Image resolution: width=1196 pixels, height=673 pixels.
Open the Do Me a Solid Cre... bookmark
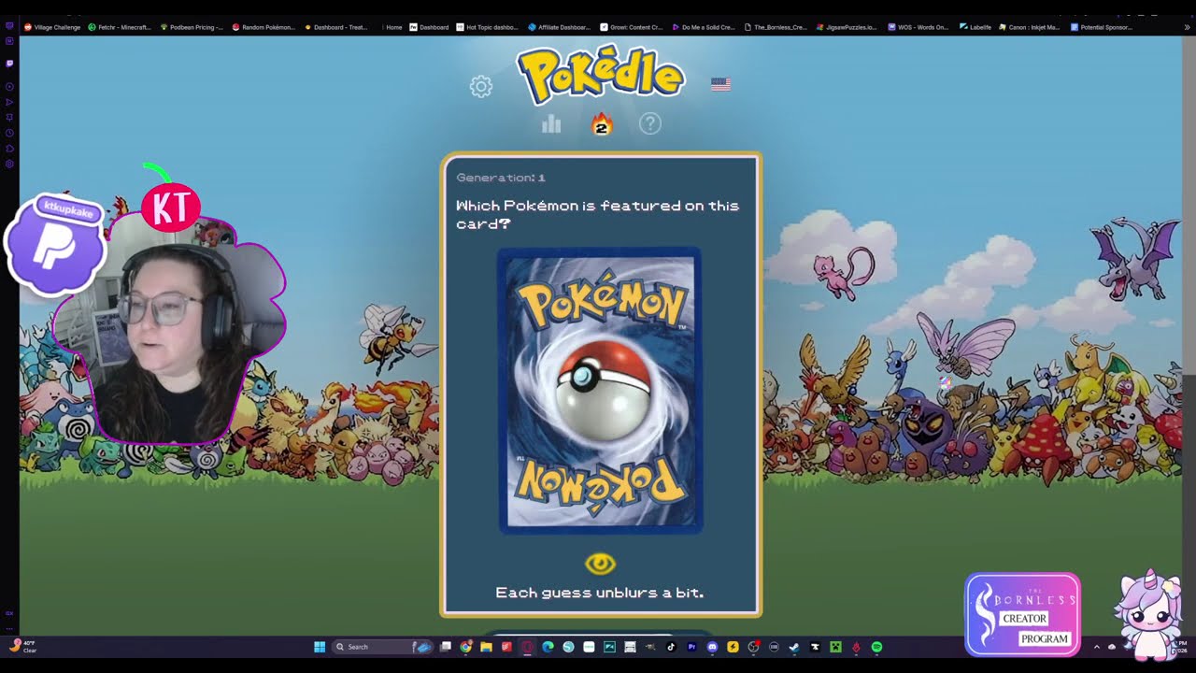(x=704, y=27)
